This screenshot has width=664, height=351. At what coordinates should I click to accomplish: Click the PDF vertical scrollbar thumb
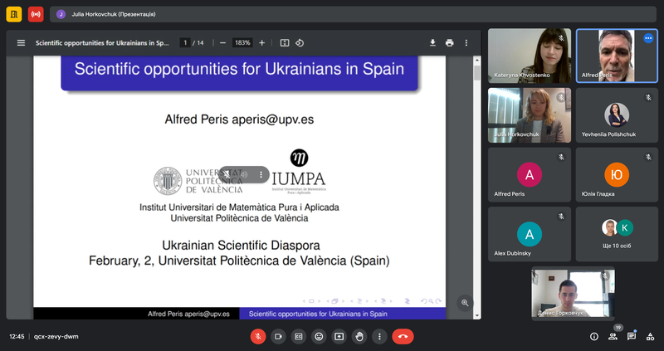coord(476,73)
